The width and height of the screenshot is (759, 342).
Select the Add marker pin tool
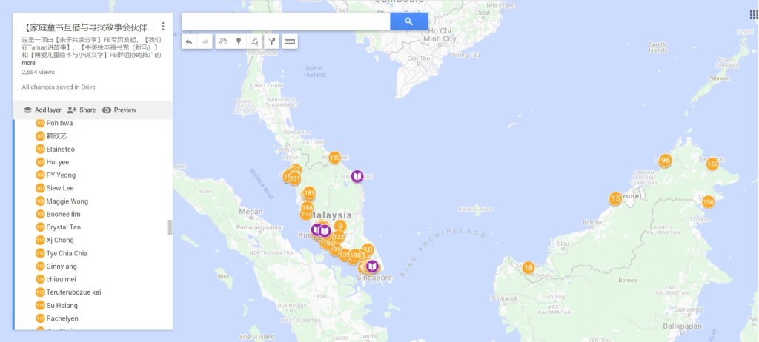[x=238, y=41]
